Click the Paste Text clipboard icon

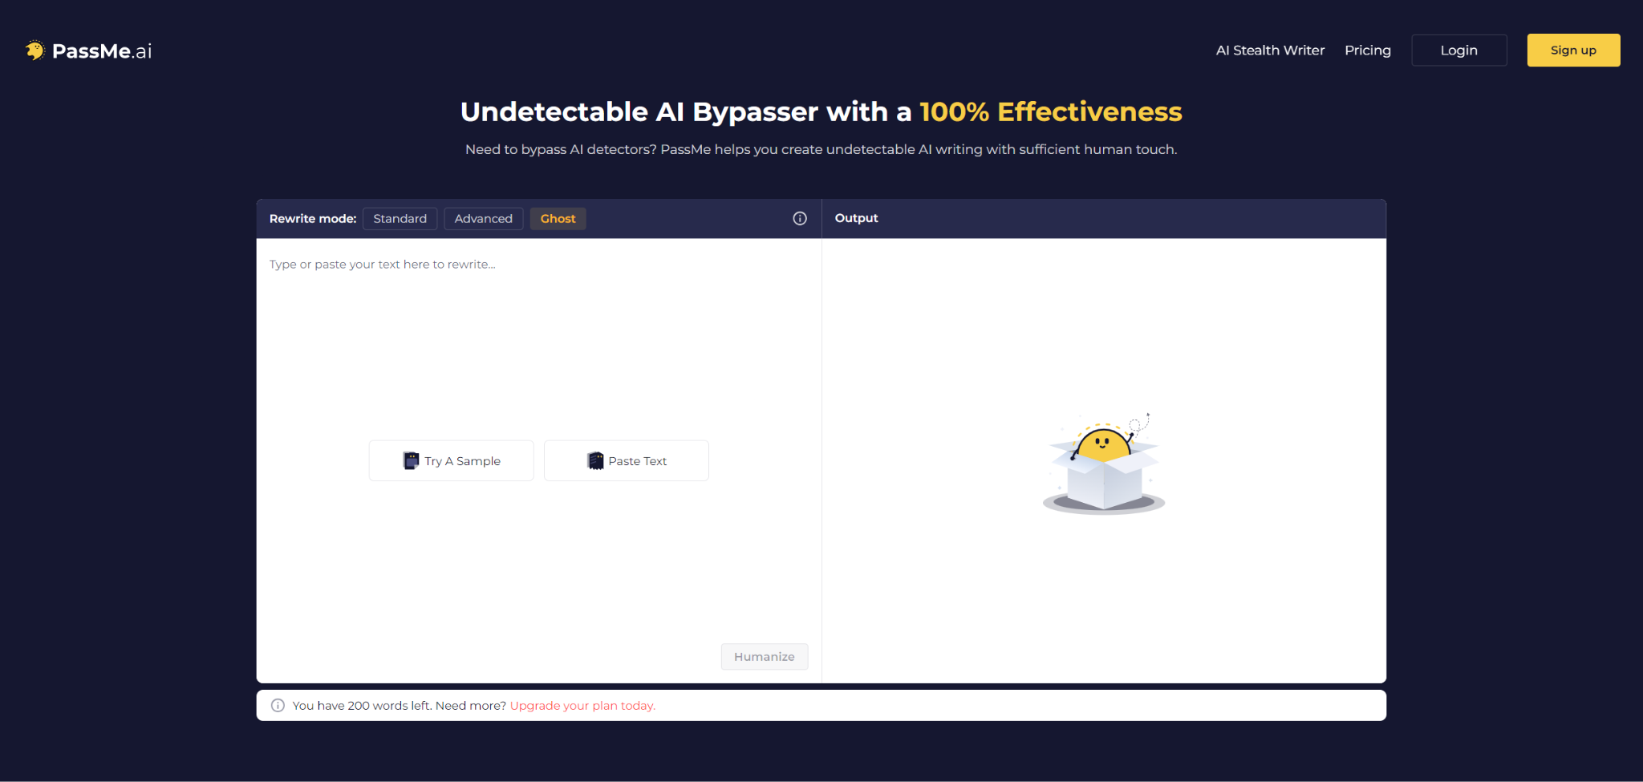(x=595, y=461)
